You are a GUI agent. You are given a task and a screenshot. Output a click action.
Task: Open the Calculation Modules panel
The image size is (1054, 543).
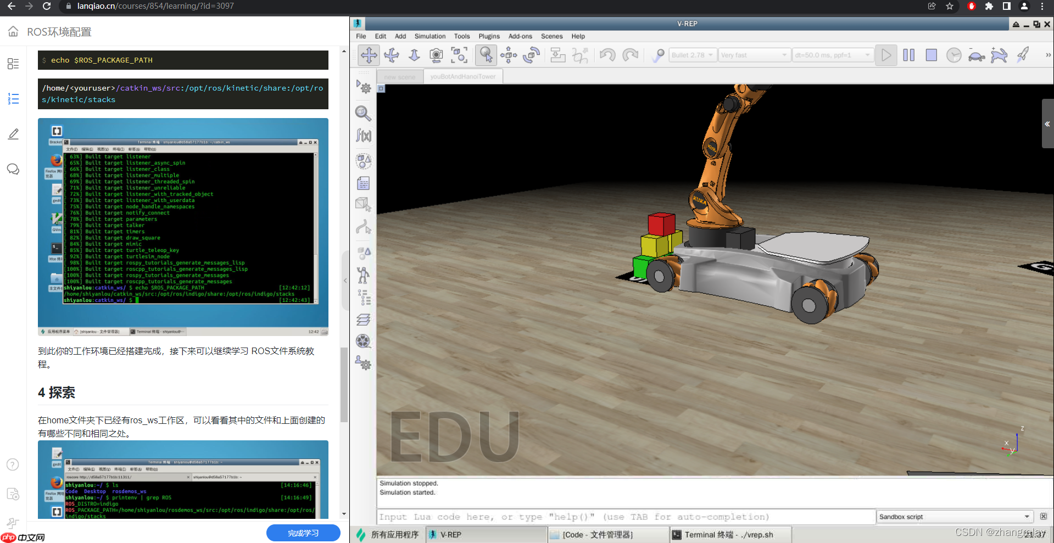click(363, 136)
